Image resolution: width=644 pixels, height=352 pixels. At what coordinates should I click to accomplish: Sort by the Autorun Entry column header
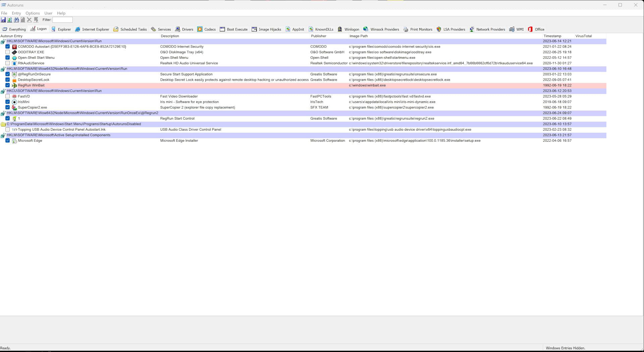coord(80,36)
